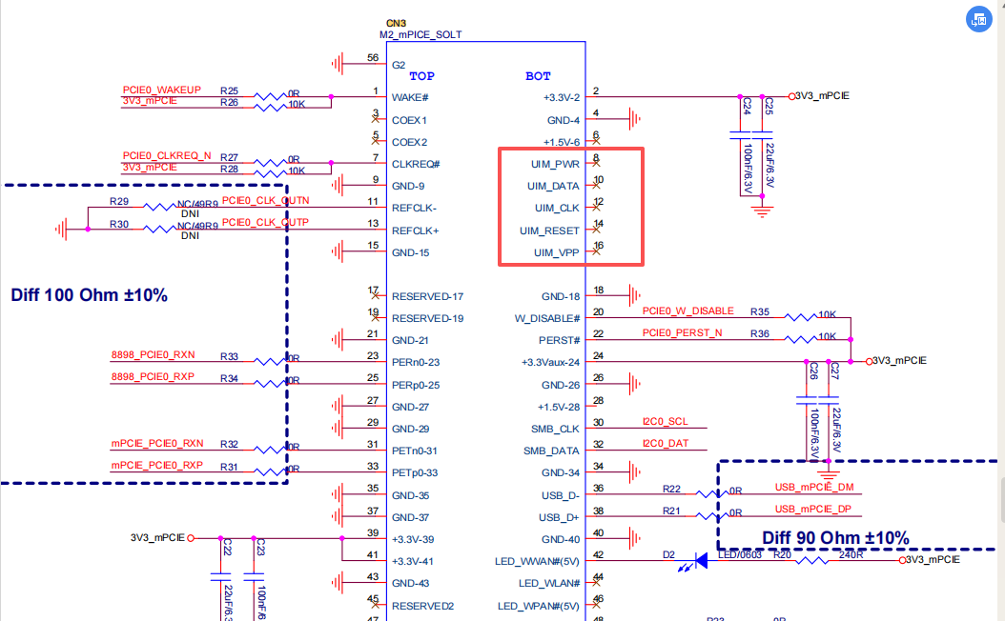
Task: Select the "Diff 90 Ohm ±10%" annotation
Action: coord(835,537)
